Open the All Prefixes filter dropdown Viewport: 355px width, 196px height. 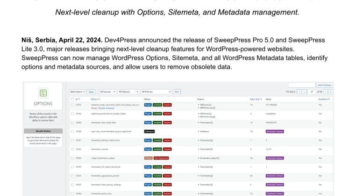(156, 92)
